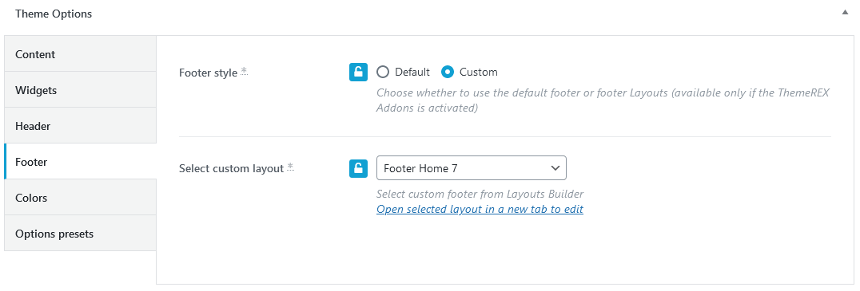Go to the Colors tab
Image resolution: width=860 pixels, height=291 pixels.
80,198
